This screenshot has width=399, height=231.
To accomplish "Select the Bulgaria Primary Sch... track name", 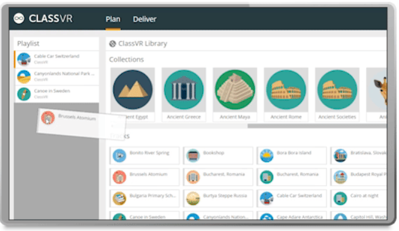I will (x=152, y=195).
